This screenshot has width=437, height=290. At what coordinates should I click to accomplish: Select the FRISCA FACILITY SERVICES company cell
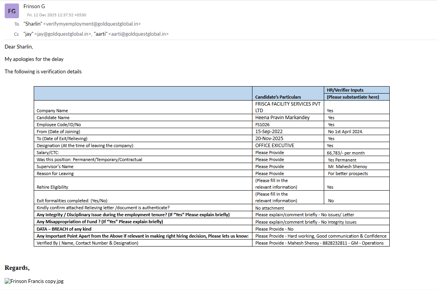(x=283, y=107)
